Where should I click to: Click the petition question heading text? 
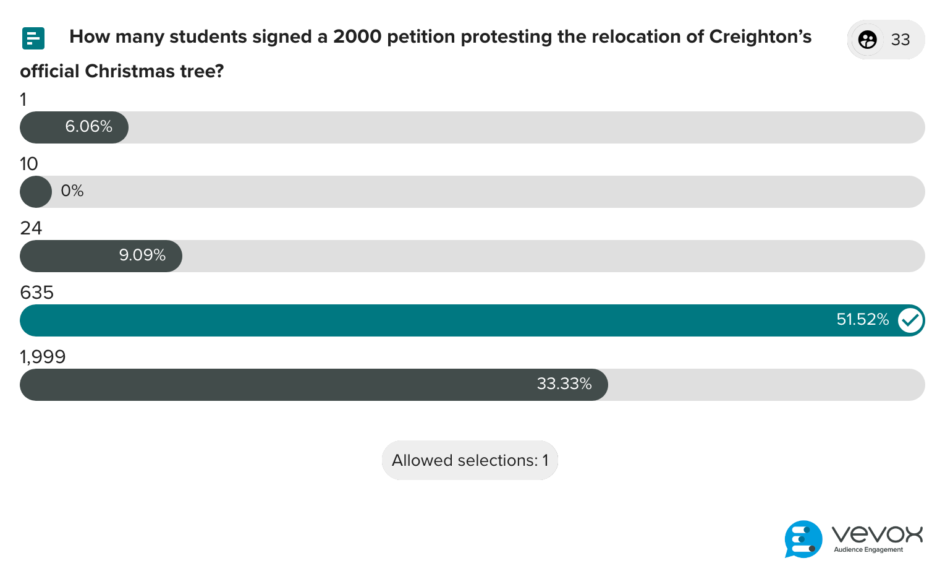click(x=440, y=37)
